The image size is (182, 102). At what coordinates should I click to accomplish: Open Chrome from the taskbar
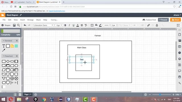44,99
